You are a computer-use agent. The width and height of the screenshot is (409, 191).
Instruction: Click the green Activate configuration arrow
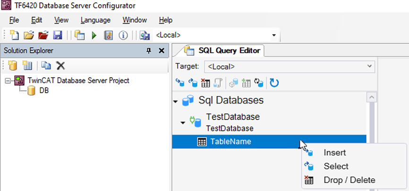coord(94,35)
